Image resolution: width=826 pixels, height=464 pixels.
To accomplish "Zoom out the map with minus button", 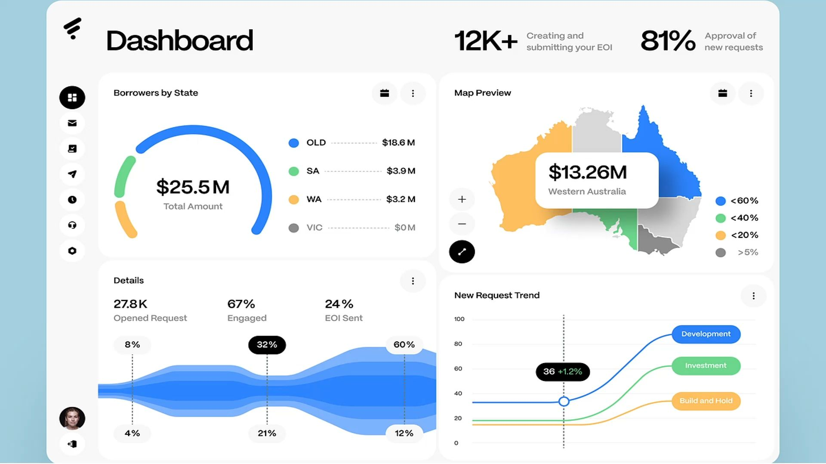I will (462, 224).
